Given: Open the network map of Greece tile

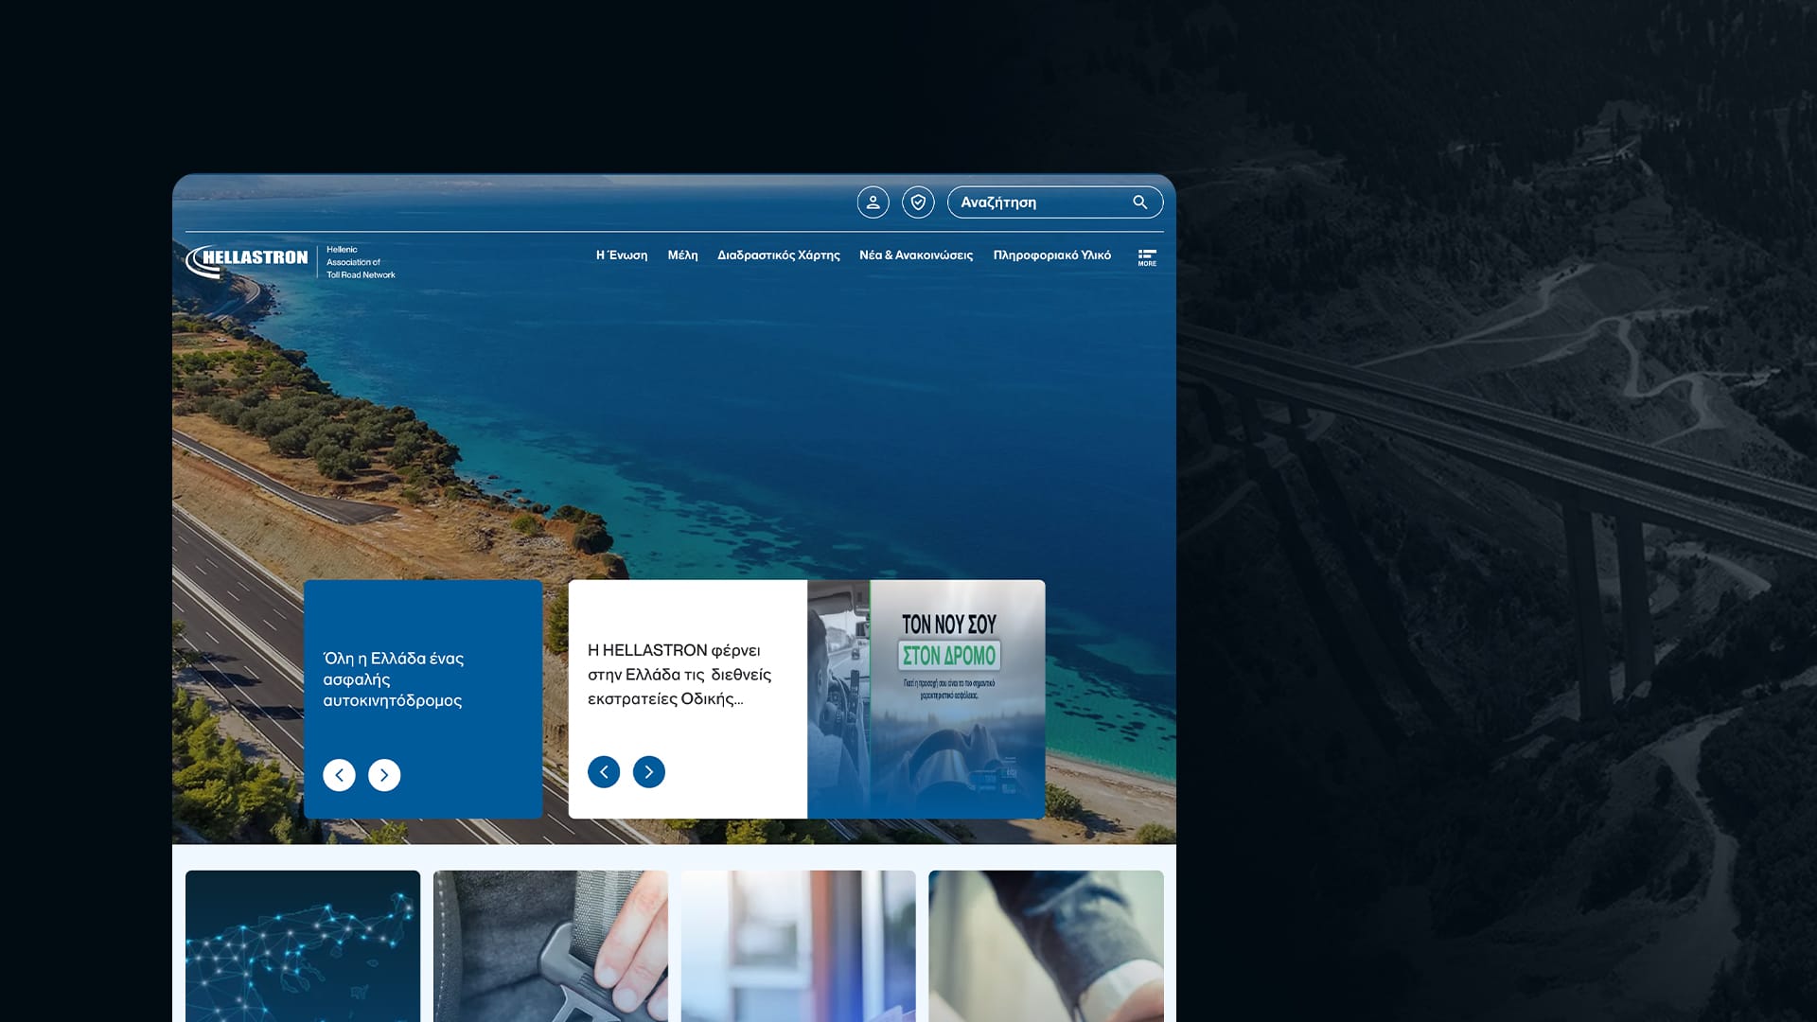Looking at the screenshot, I should click(x=303, y=946).
